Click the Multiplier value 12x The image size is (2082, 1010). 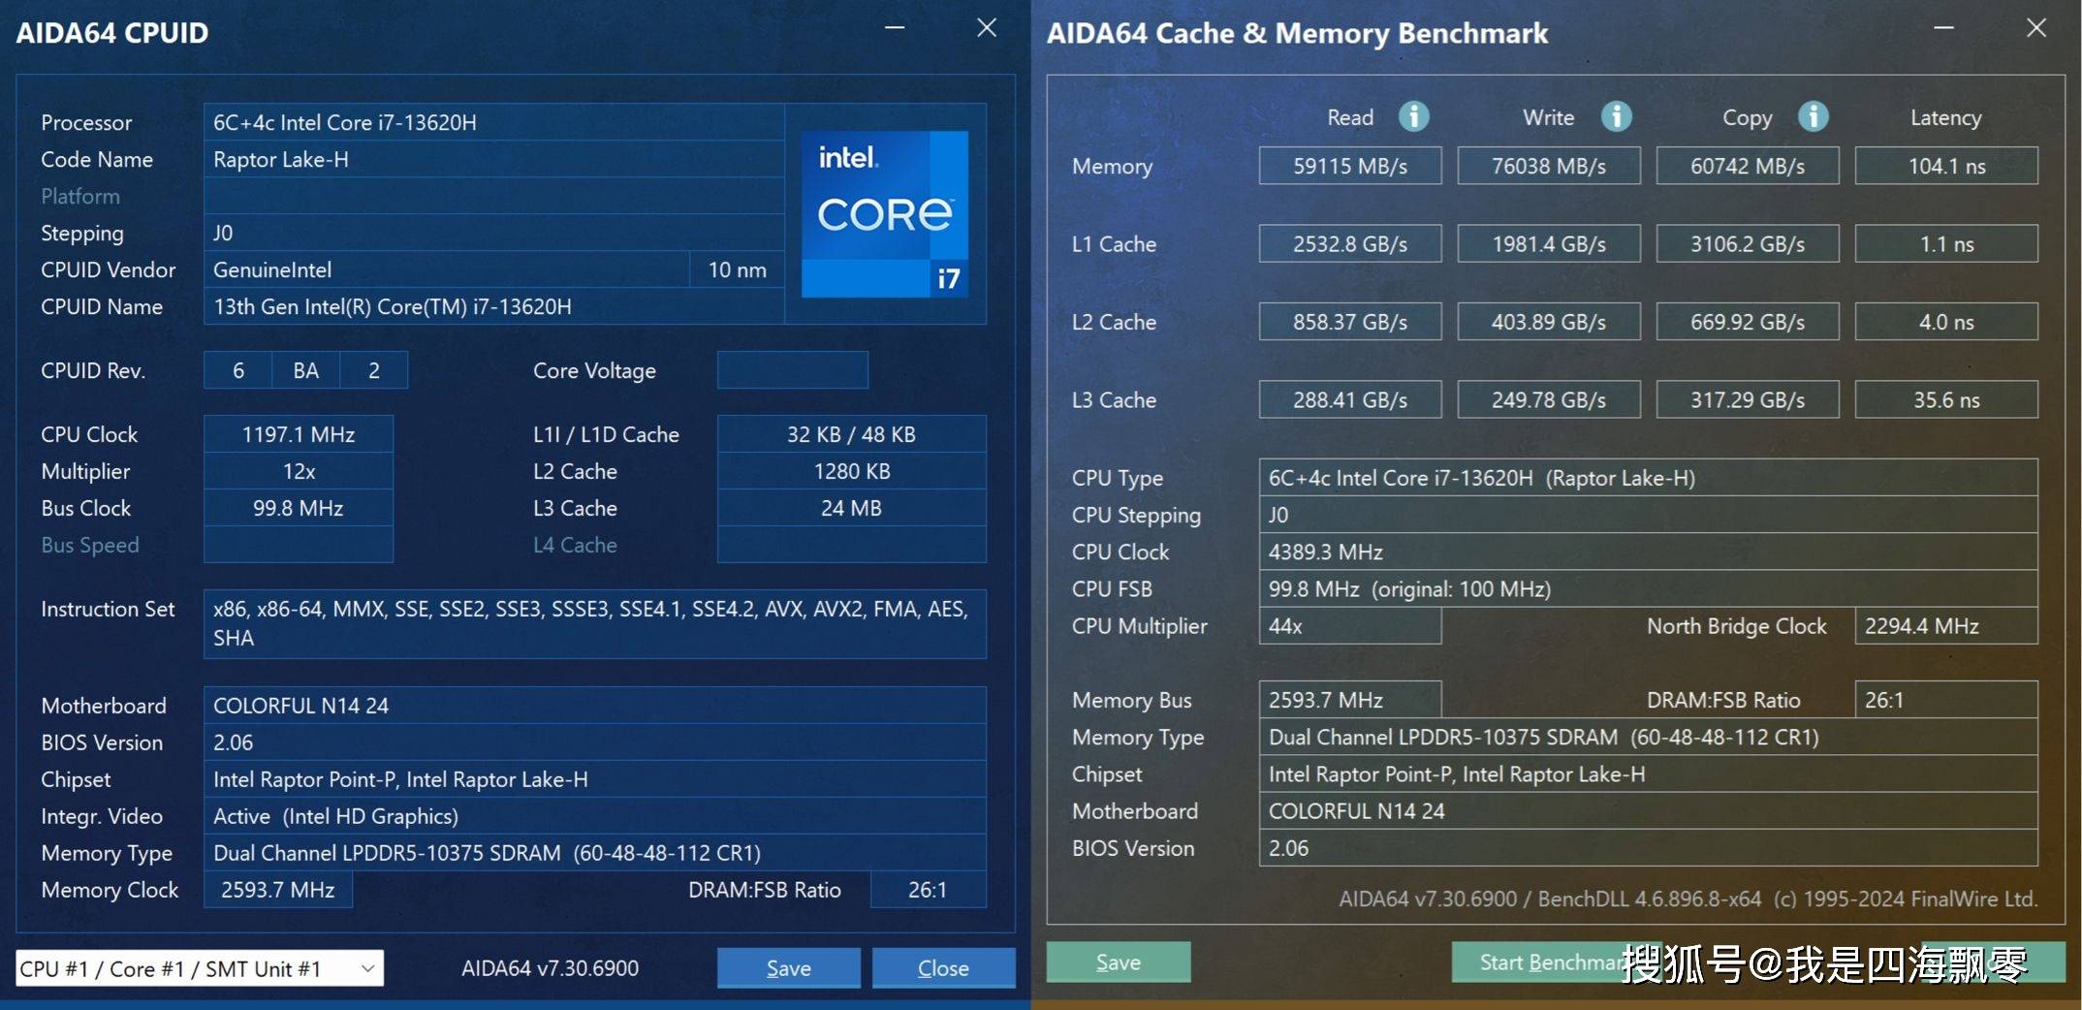point(299,471)
